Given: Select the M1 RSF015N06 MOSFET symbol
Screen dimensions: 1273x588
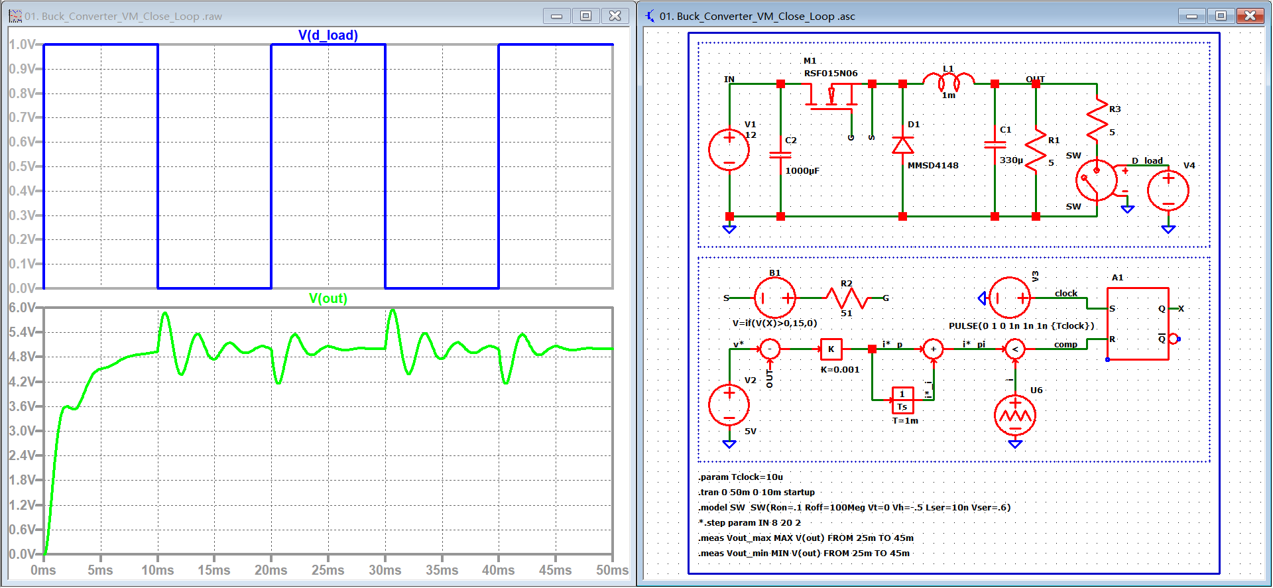Looking at the screenshot, I should pyautogui.click(x=831, y=97).
